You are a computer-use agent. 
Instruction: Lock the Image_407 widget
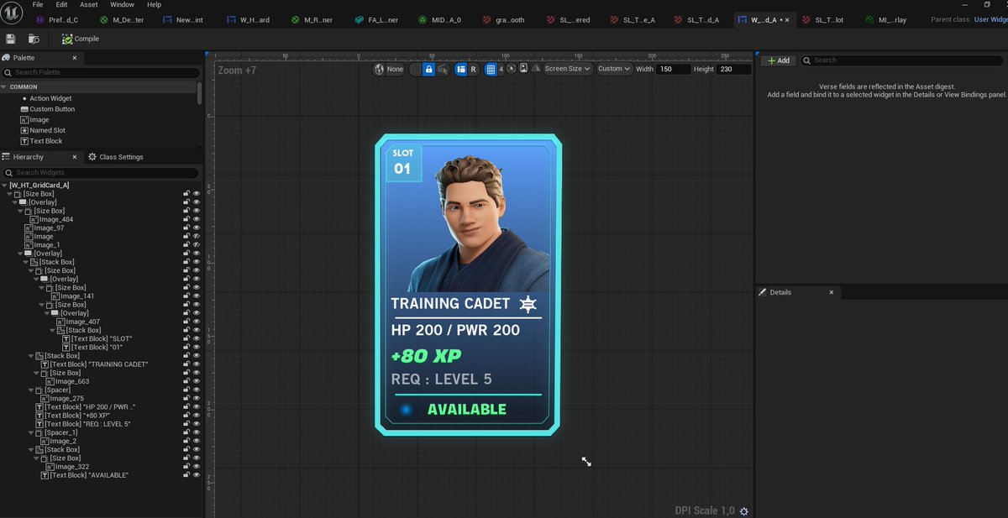(186, 322)
